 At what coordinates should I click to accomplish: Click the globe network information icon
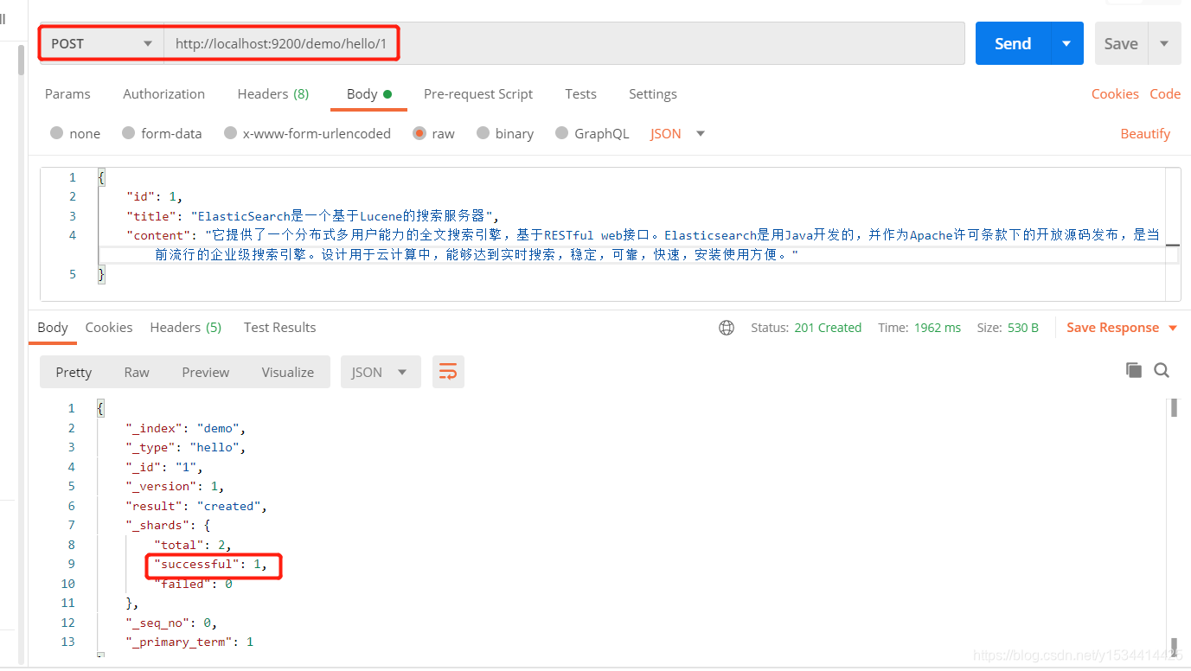727,328
